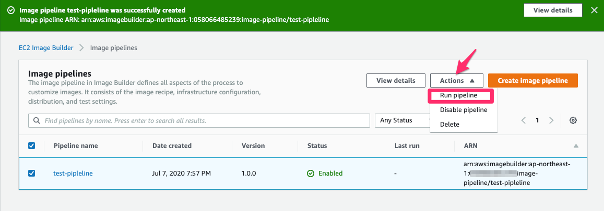
Task: Click the Enabled status cell
Action: tap(325, 173)
